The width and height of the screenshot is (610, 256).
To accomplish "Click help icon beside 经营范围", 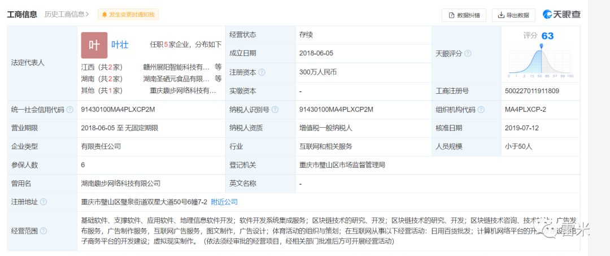I will click(x=43, y=231).
